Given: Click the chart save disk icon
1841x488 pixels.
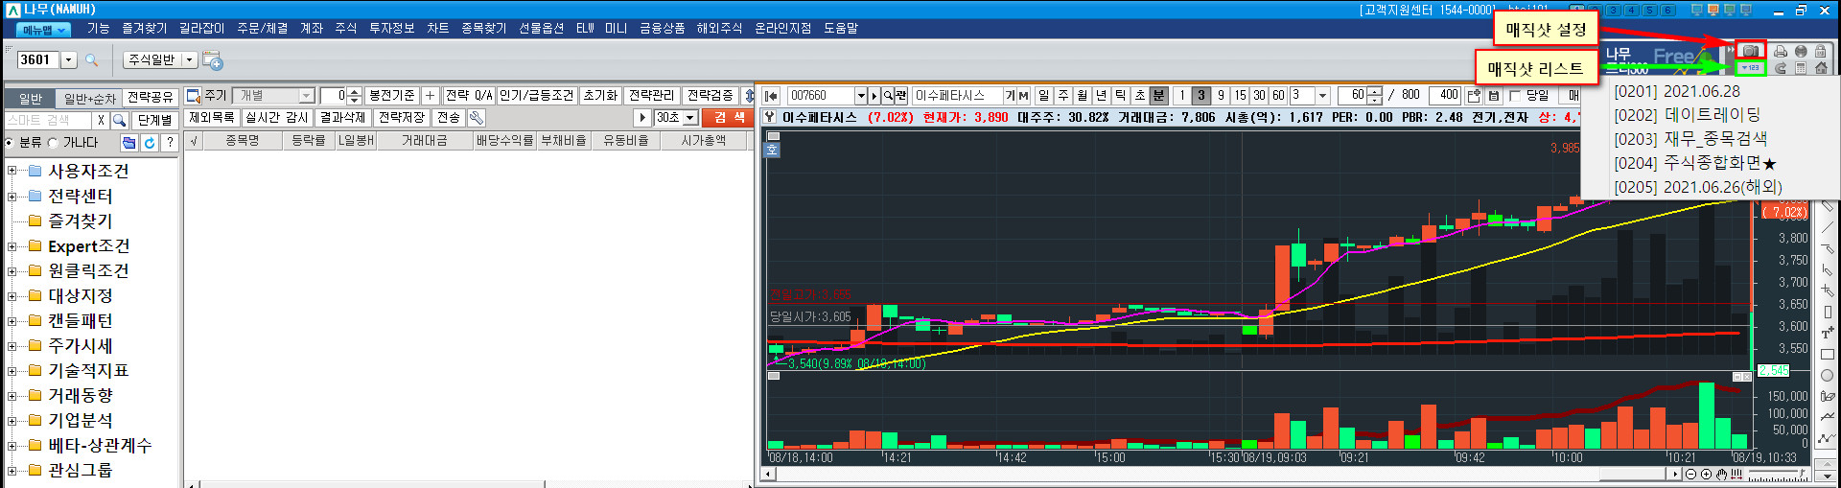Looking at the screenshot, I should pos(1493,96).
